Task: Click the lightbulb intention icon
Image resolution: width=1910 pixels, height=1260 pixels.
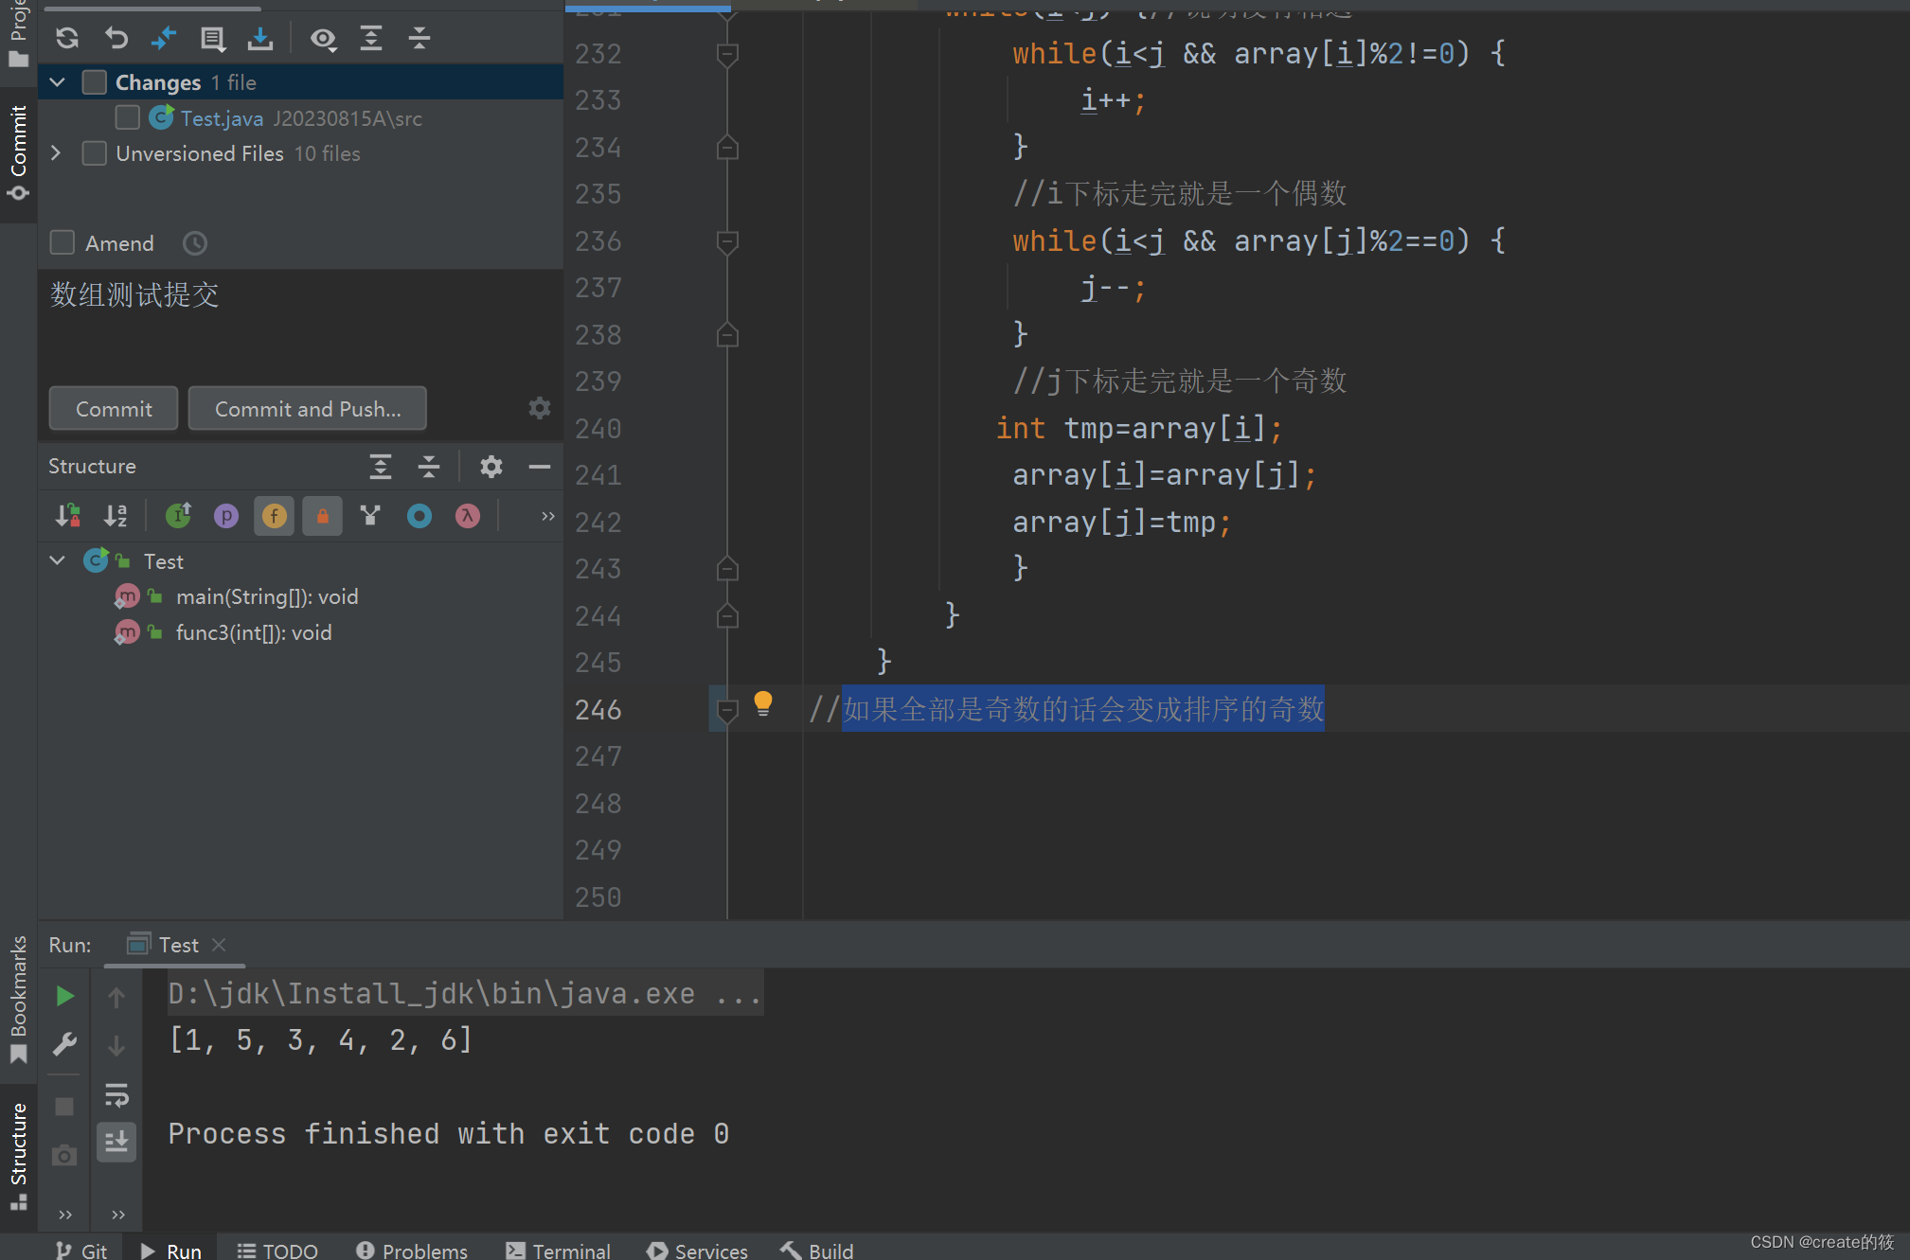Action: [x=763, y=703]
